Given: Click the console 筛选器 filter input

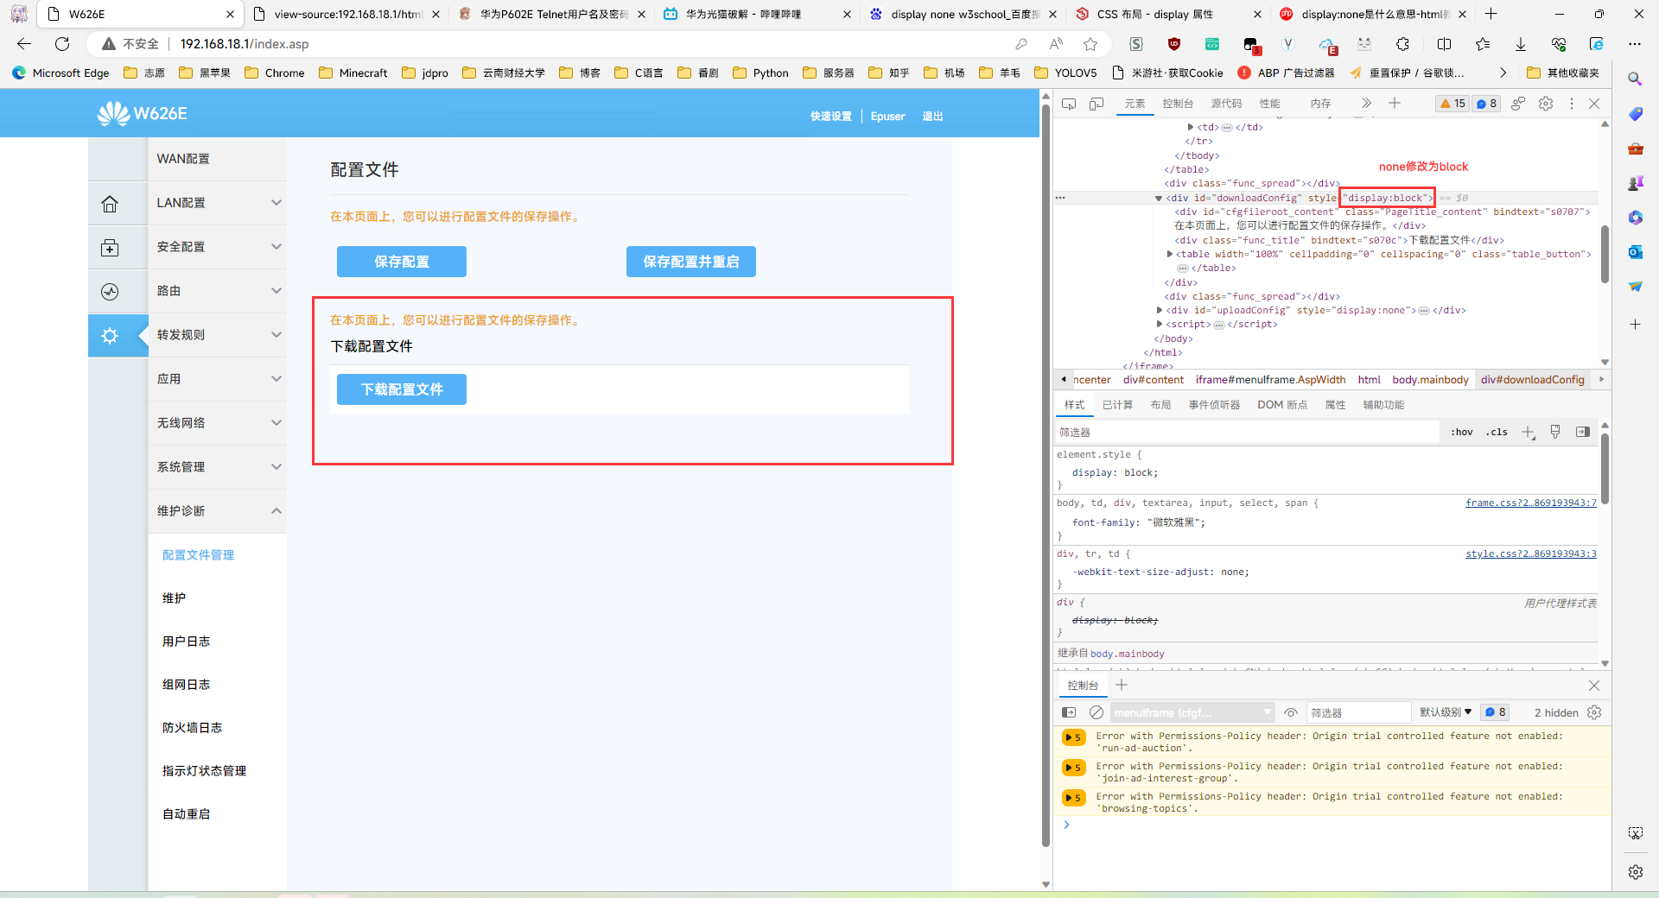Looking at the screenshot, I should point(1357,712).
